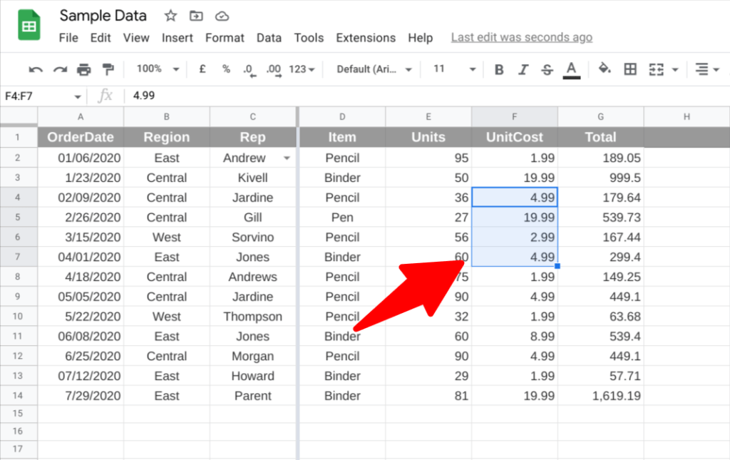Click the Last edit was seconds ago link
The width and height of the screenshot is (730, 460).
[521, 36]
